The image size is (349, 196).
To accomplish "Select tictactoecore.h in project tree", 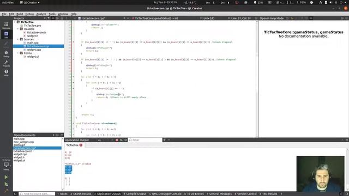I will tap(37, 33).
